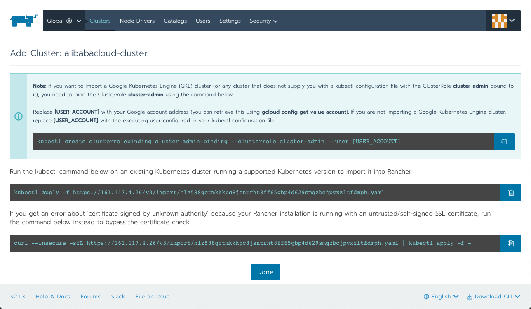
Task: Click the v2.1.3 version link
Action: pos(18,296)
